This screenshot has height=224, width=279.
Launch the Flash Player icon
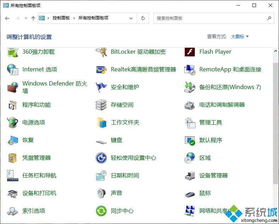[x=190, y=52]
